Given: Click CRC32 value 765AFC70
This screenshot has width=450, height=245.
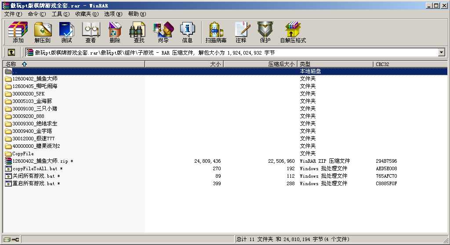Looking at the screenshot, I should pos(386,176).
